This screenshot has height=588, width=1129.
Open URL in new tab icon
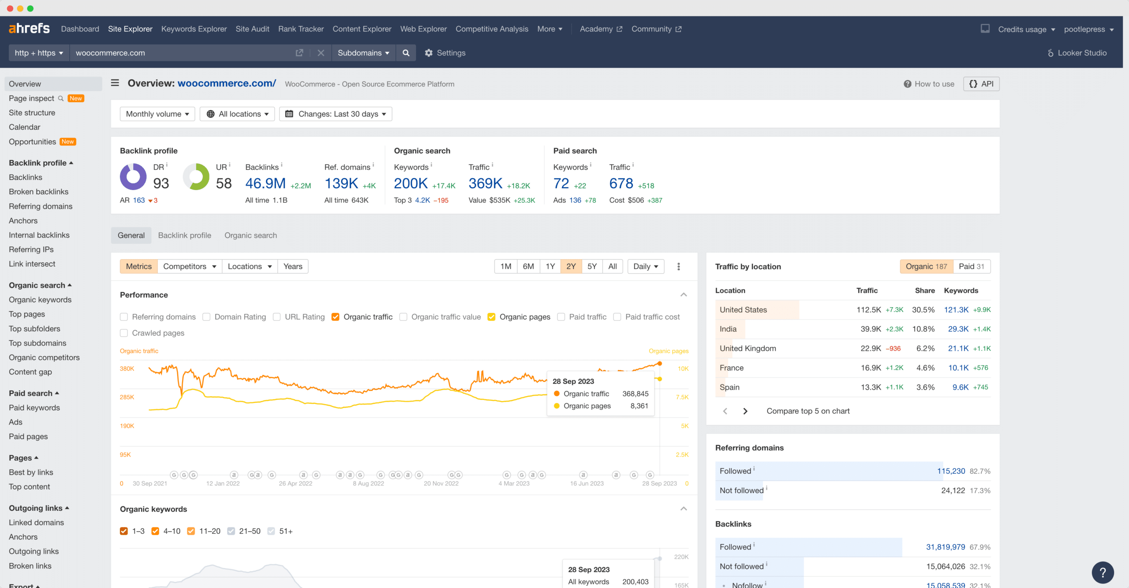299,53
